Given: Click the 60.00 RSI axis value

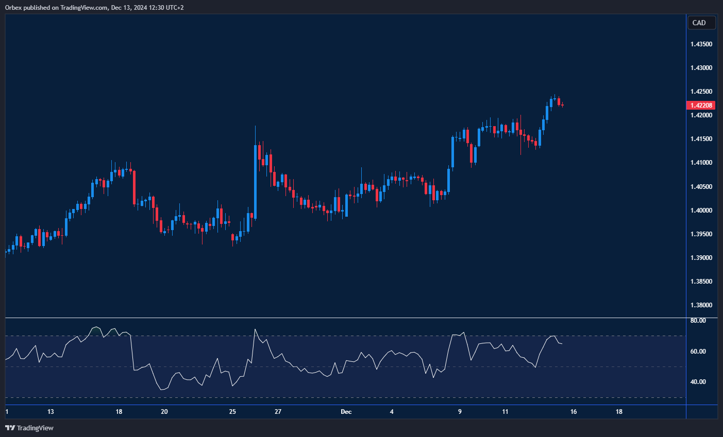Looking at the screenshot, I should [698, 352].
